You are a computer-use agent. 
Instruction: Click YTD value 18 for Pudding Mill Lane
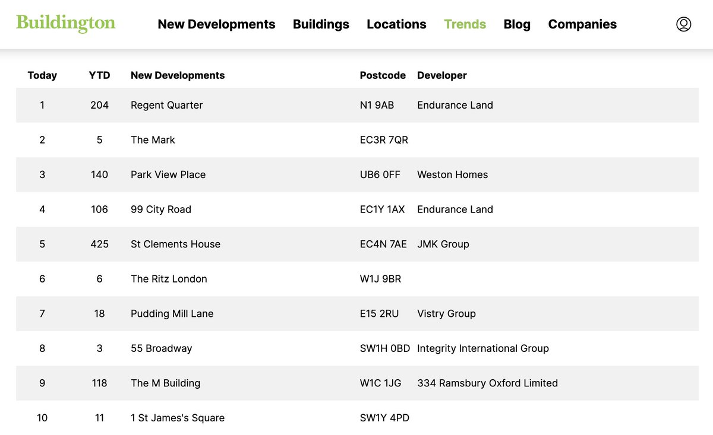pos(99,313)
